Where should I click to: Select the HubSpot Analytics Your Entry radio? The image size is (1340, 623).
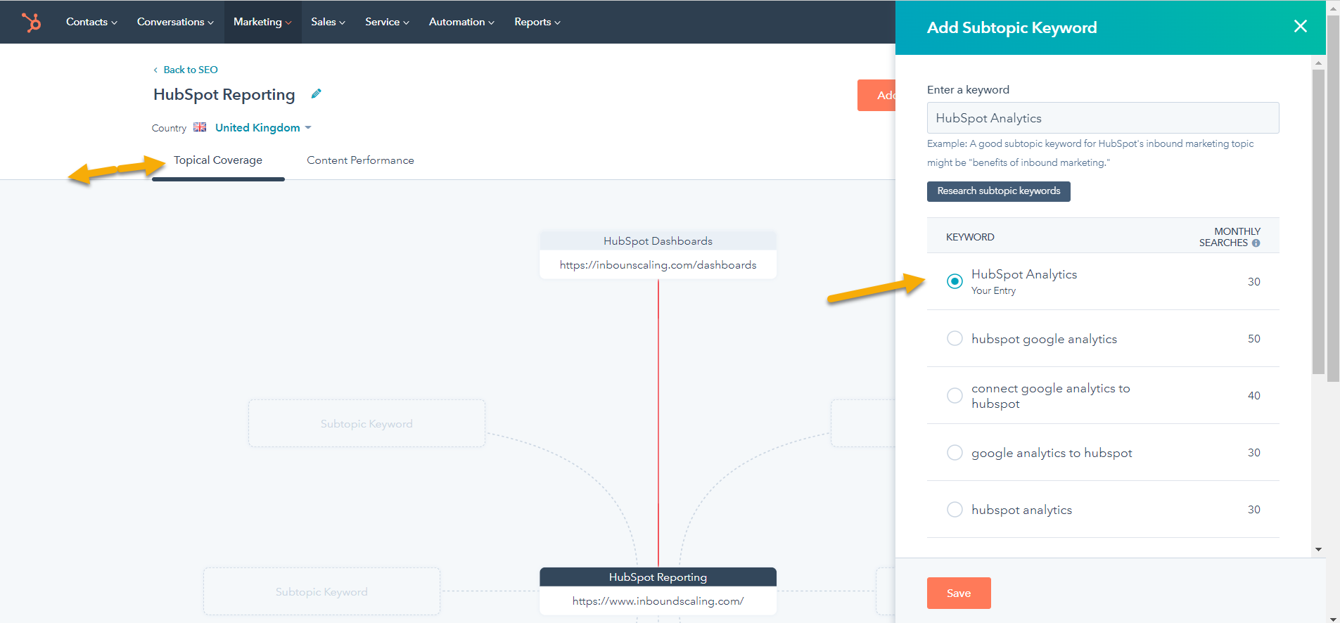pos(955,281)
